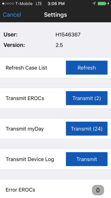The image size is (111, 198).
Task: Tap the LTE network indicator
Action: [x=39, y=4]
